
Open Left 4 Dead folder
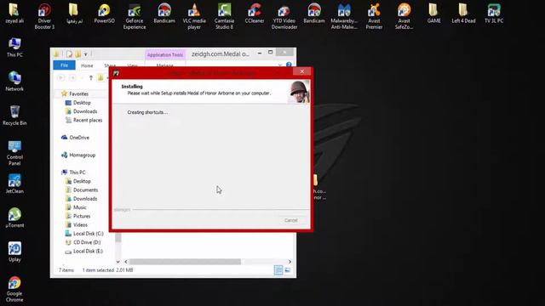463,14
